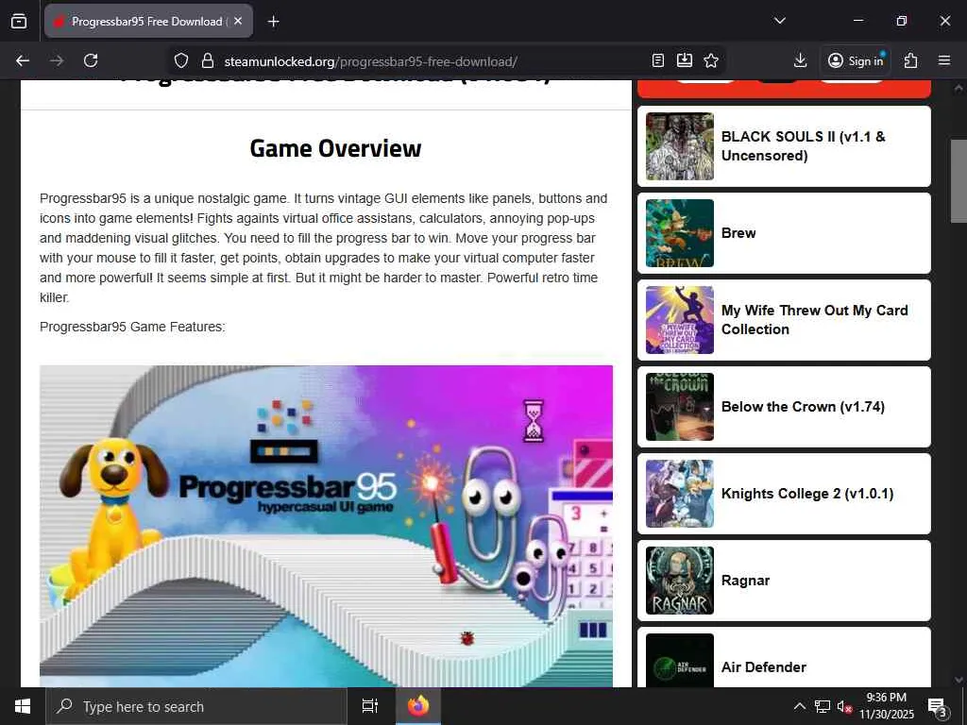
Task: Click the Firefox taskbar icon
Action: (417, 706)
